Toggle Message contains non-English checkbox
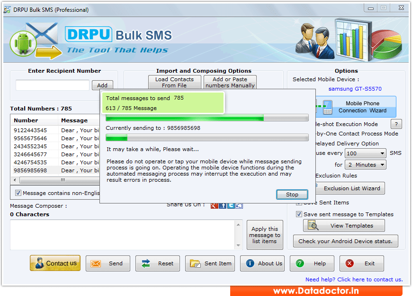The image size is (412, 296). [18, 193]
